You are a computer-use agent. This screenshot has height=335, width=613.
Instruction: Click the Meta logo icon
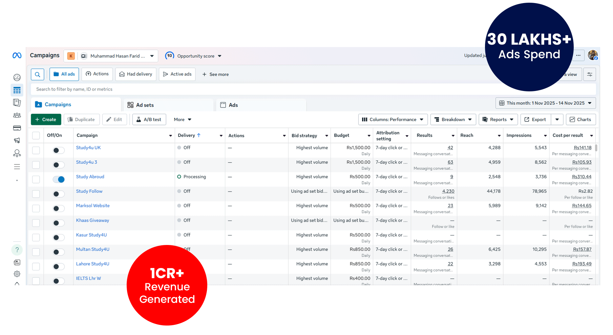[17, 55]
